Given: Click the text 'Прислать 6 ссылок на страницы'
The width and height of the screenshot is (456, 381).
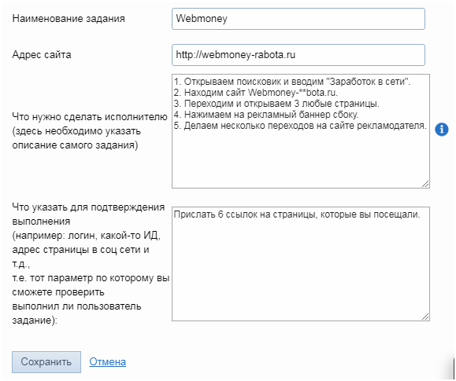Looking at the screenshot, I should 245,214.
